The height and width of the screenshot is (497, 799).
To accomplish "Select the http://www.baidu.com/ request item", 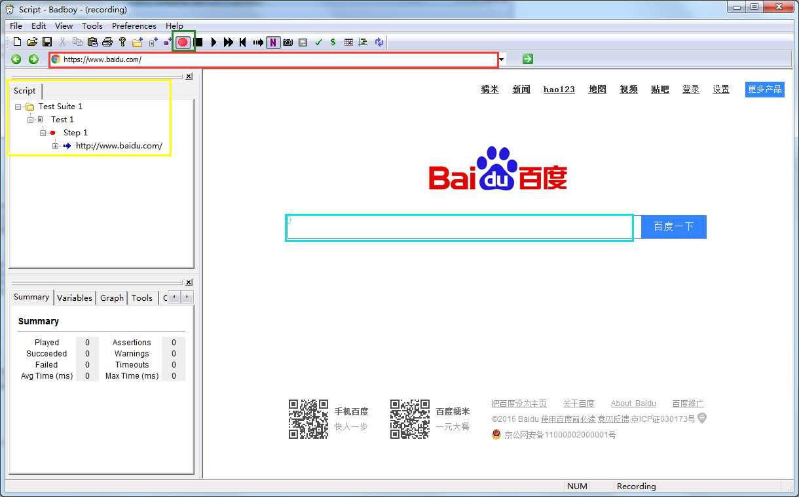I will (119, 145).
